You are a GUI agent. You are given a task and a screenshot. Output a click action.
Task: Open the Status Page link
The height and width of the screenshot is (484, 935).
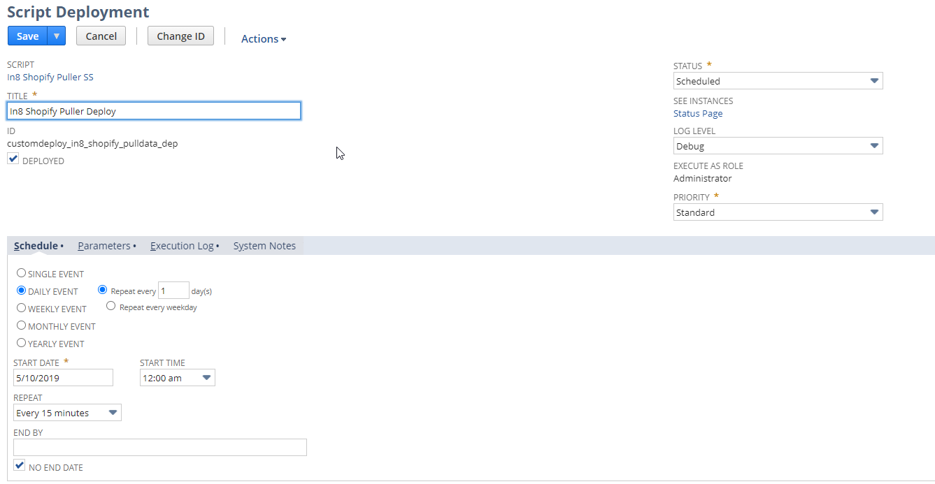point(697,113)
